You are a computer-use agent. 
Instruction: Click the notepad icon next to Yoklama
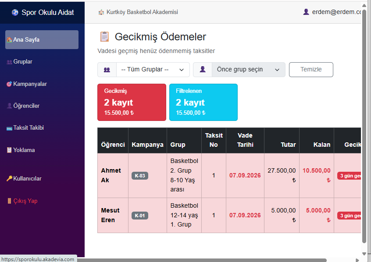[9, 150]
